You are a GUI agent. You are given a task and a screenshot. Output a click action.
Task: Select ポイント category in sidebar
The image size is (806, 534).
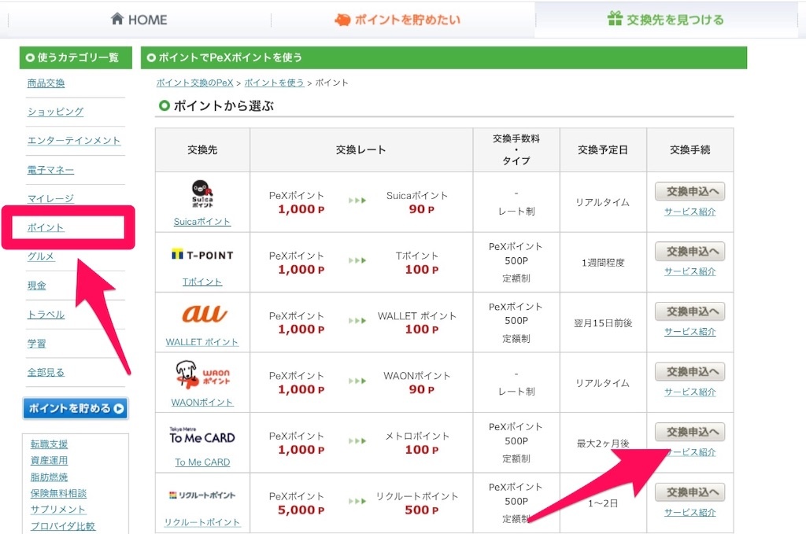pyautogui.click(x=46, y=227)
